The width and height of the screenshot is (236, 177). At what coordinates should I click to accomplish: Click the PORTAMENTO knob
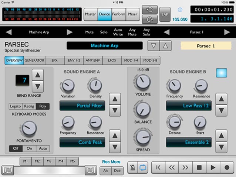point(29,128)
